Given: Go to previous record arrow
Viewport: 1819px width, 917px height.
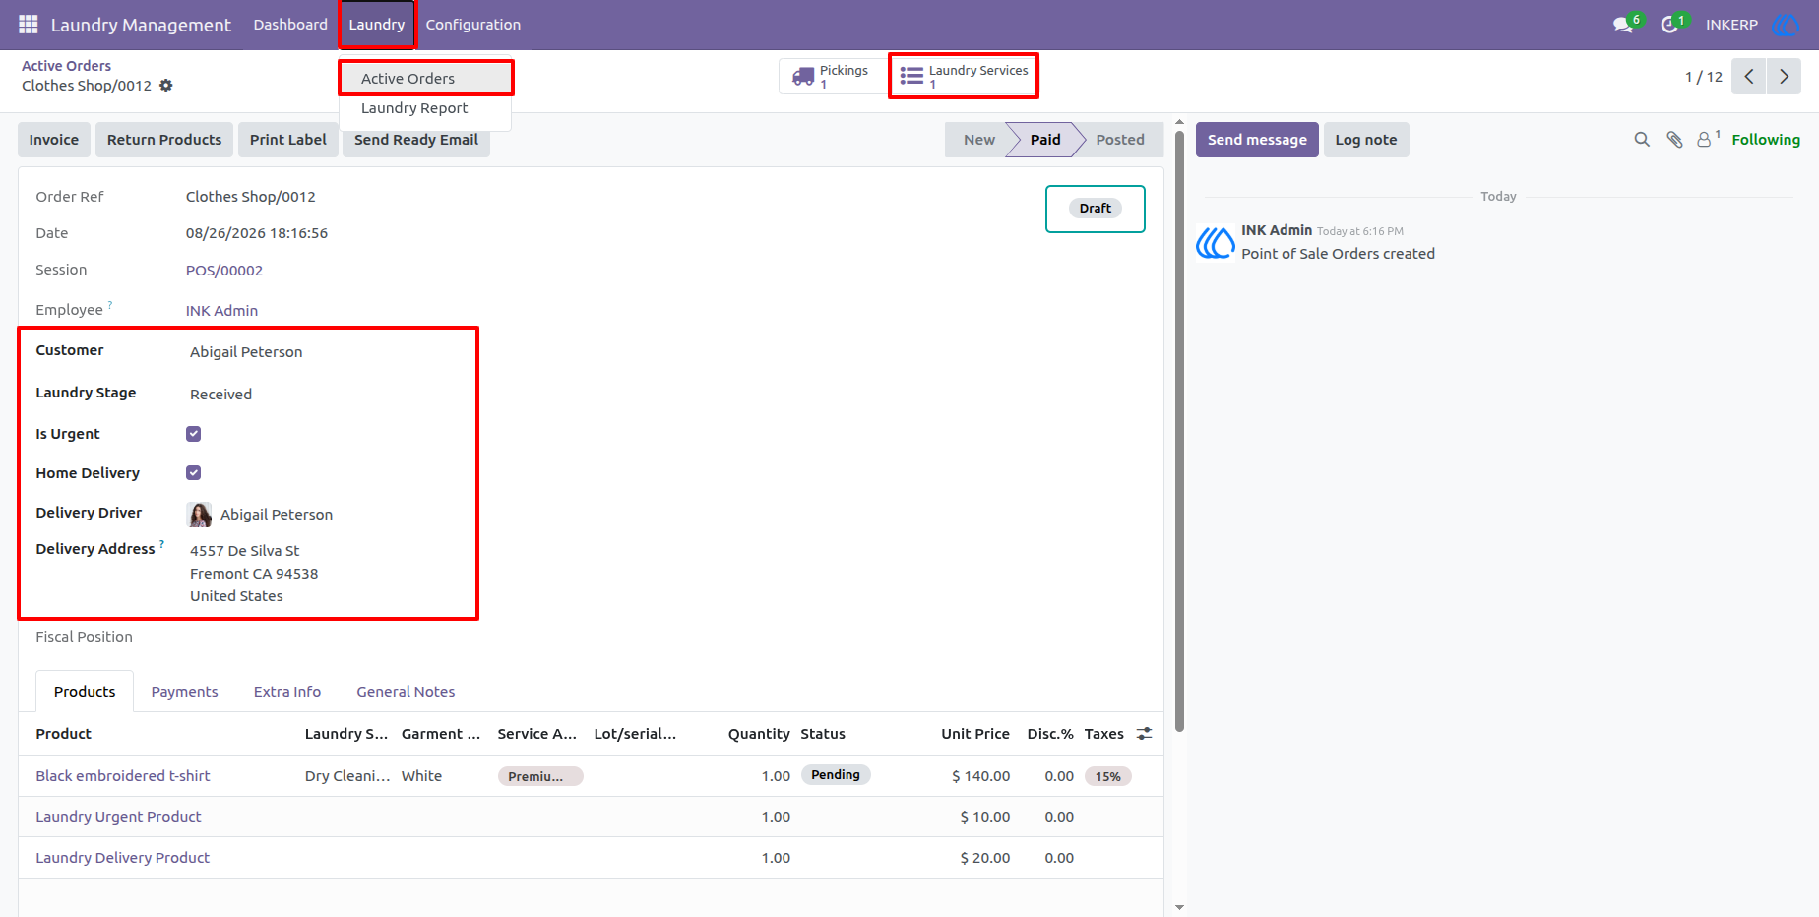Looking at the screenshot, I should 1748,76.
